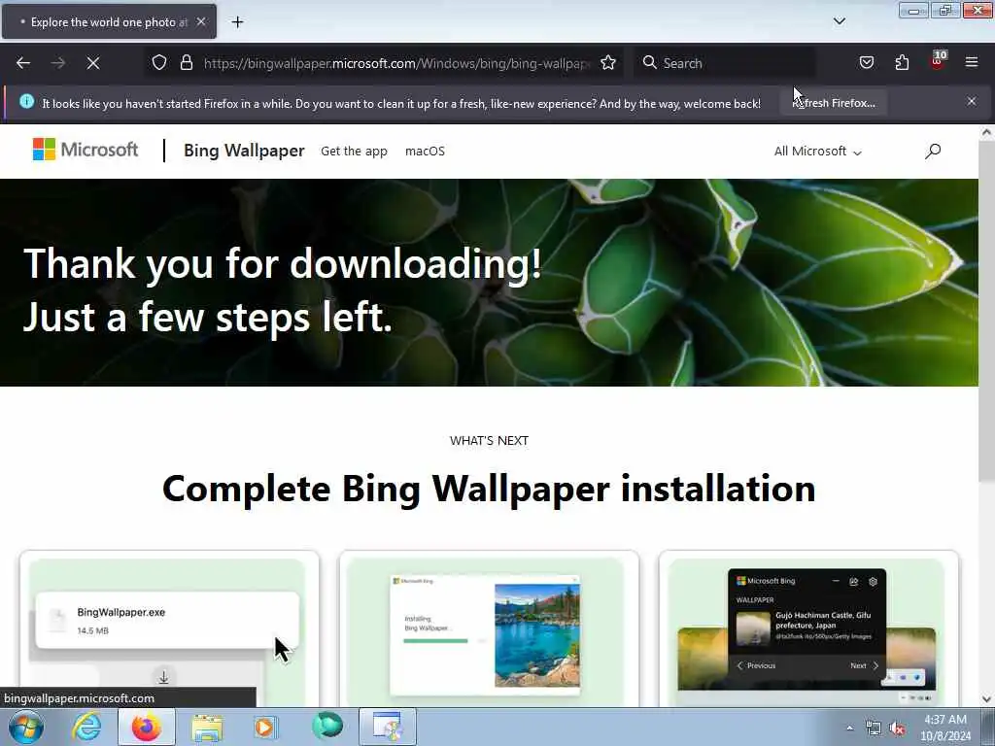Stop loading the page
The width and height of the screenshot is (995, 746).
point(93,63)
